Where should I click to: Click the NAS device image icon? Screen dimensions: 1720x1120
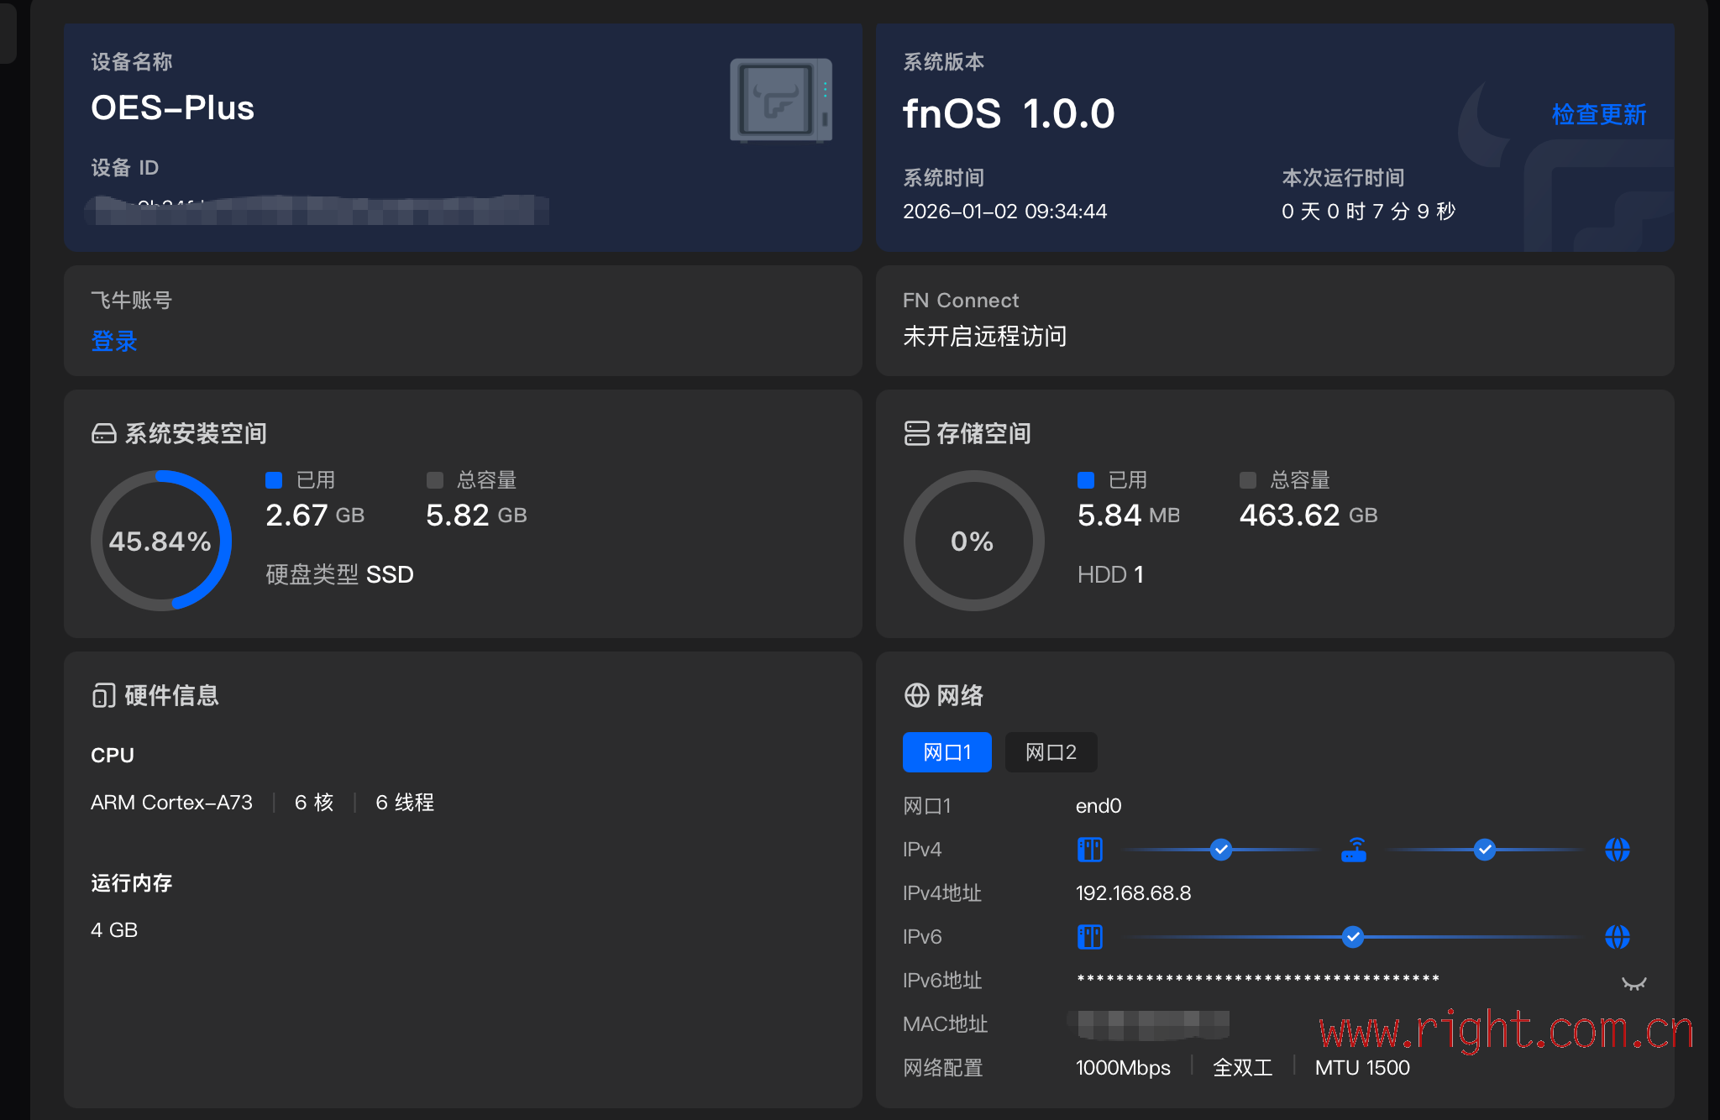coord(780,100)
